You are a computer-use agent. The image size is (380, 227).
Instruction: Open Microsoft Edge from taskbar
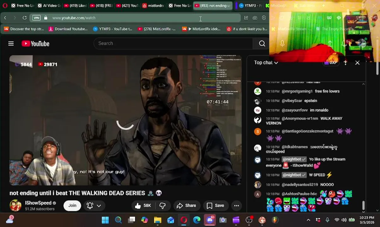197,220
